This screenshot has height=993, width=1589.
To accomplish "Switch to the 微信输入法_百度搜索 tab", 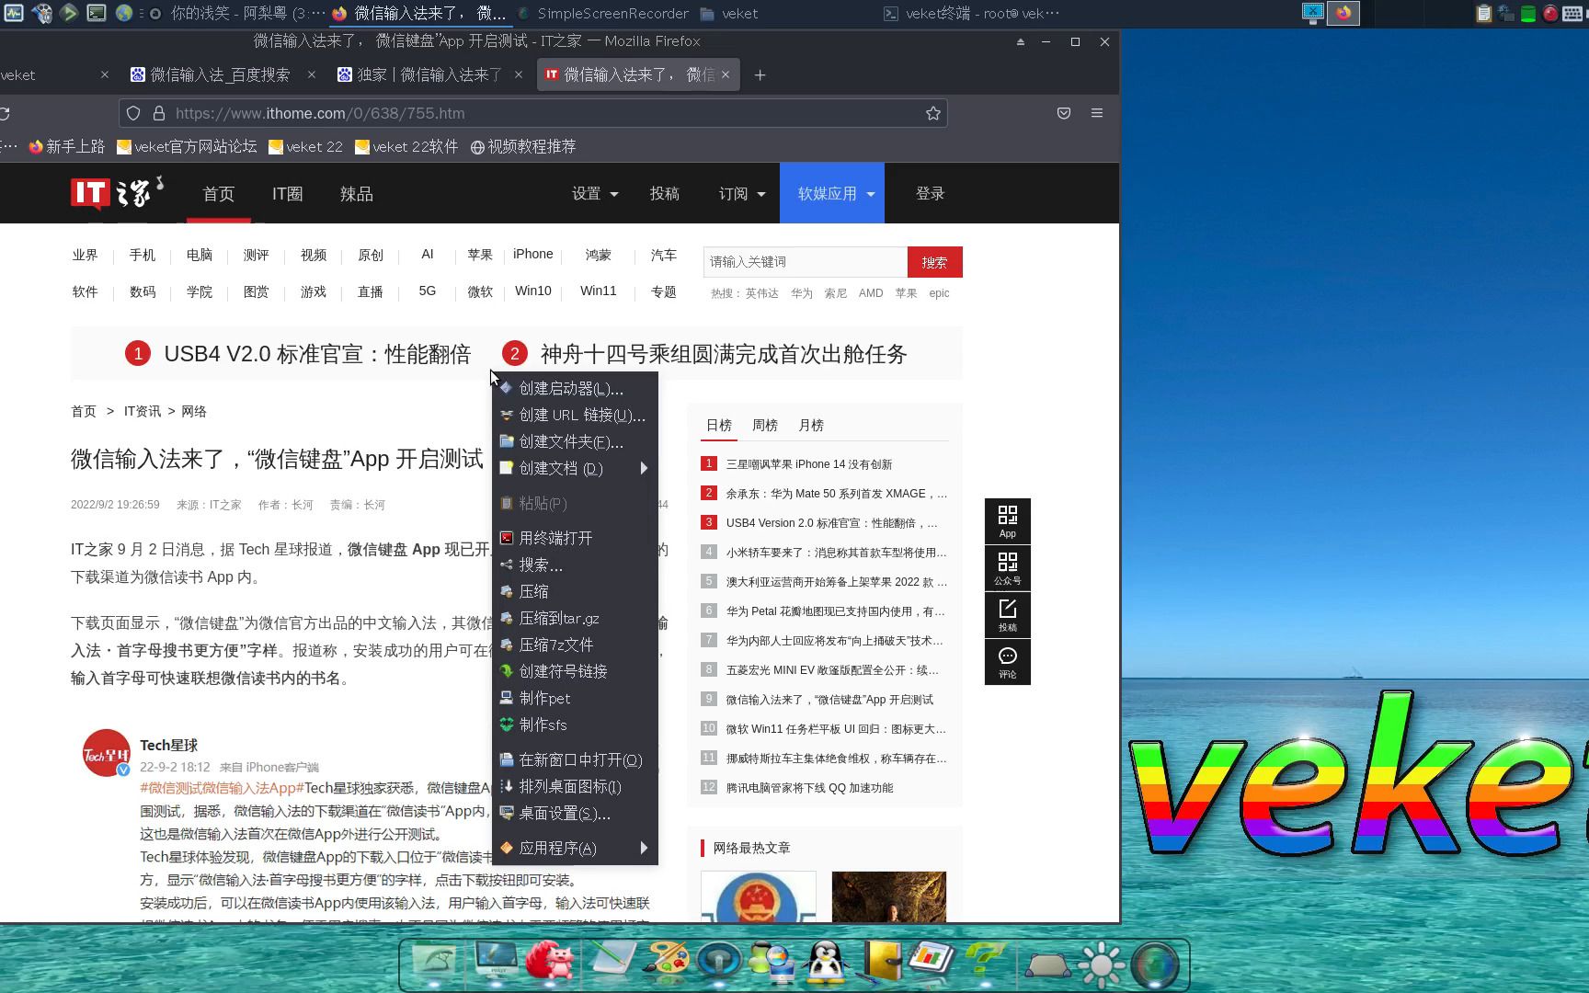I will (219, 75).
